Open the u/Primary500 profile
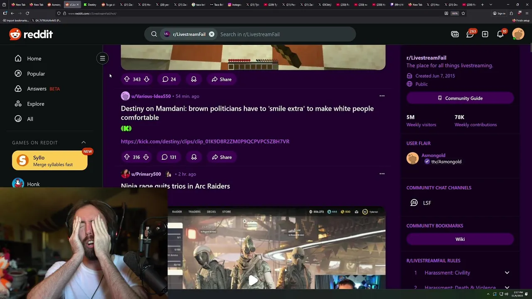The height and width of the screenshot is (299, 532). (146, 174)
